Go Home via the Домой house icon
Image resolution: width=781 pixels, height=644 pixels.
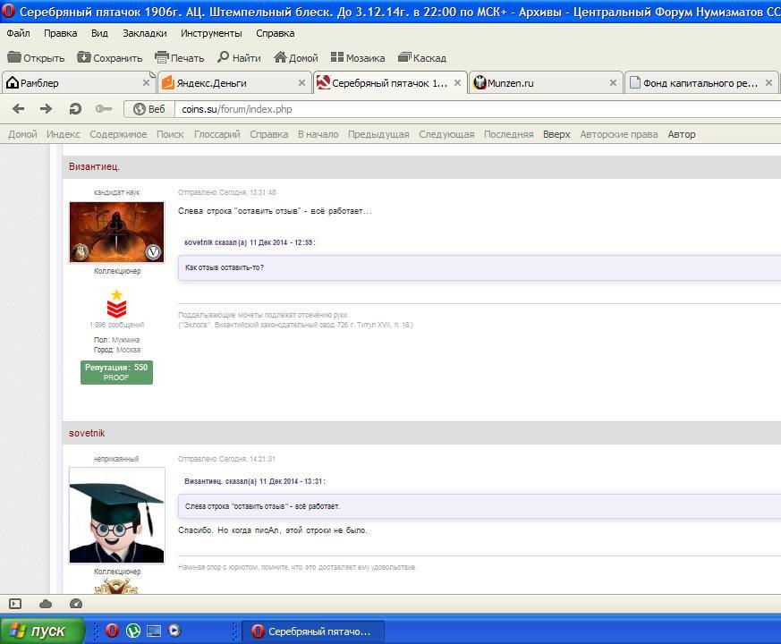(x=296, y=58)
